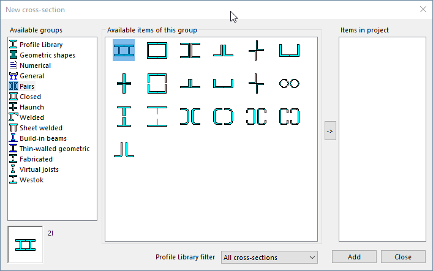Open the Profile Library group
Image resolution: width=433 pixels, height=271 pixels.
[40, 45]
